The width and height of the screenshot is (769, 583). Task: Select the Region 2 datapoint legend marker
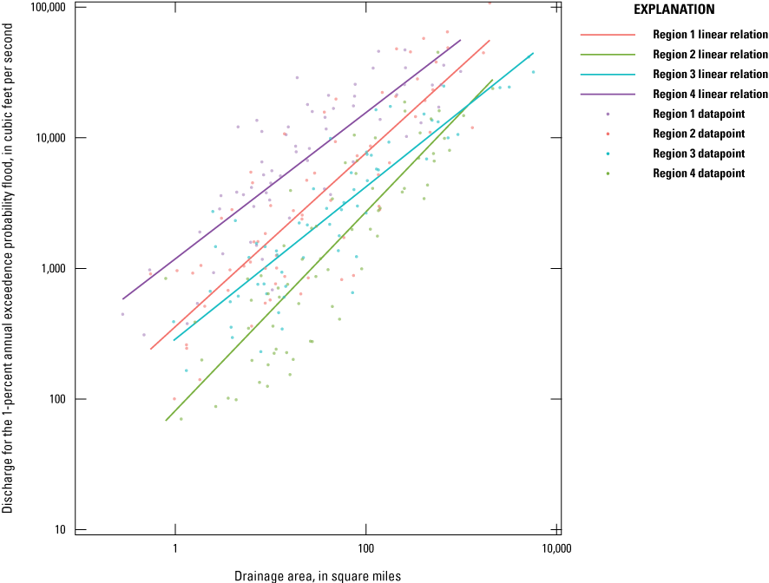pyautogui.click(x=607, y=134)
